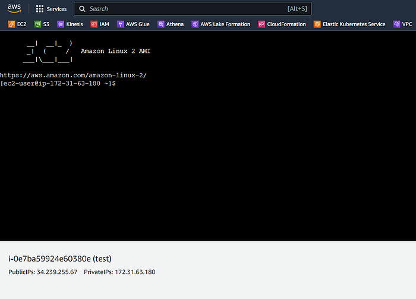Click the VPC service icon

pos(396,24)
